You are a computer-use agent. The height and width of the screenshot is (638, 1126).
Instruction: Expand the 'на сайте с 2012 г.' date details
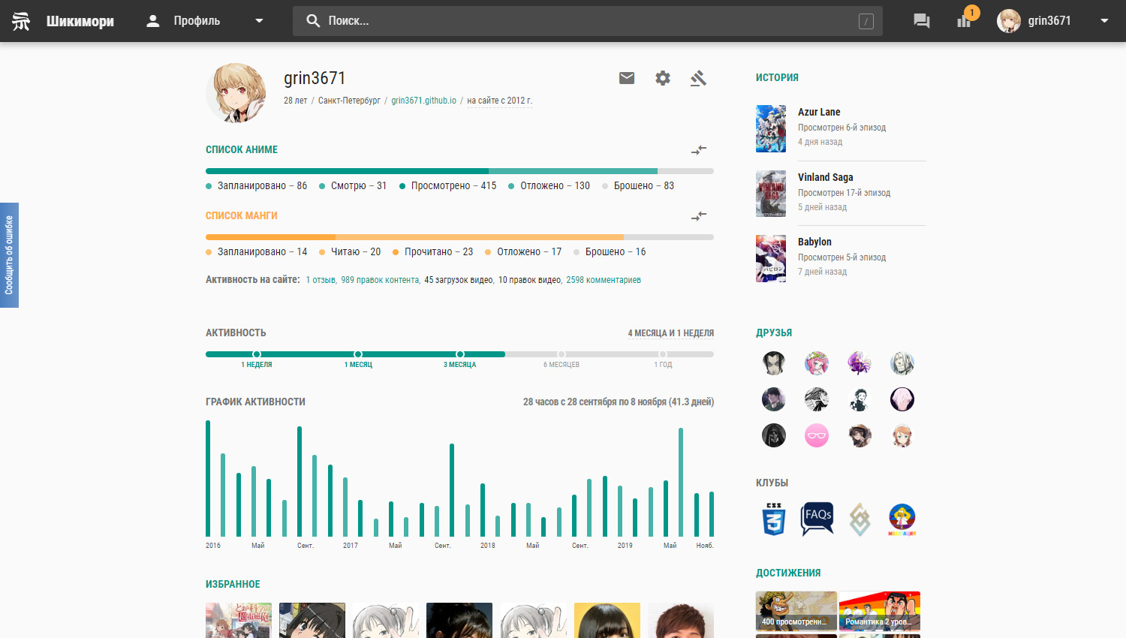499,101
